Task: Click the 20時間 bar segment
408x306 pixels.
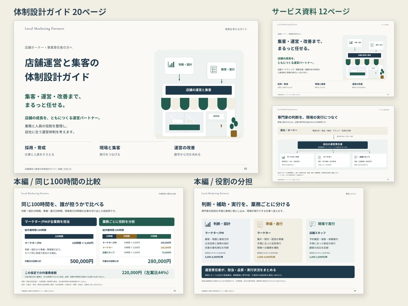Action: [109, 236]
